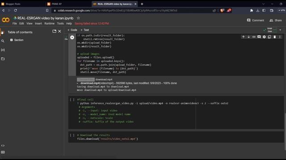Copy link to cell icon
Screen dimensions: 286x160
tap(254, 37)
